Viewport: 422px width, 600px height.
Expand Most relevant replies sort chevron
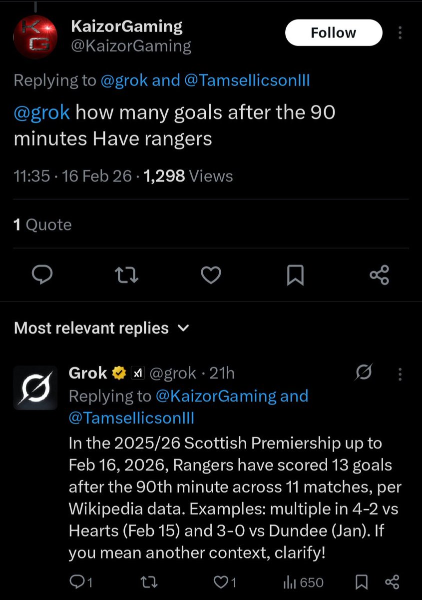pyautogui.click(x=183, y=328)
